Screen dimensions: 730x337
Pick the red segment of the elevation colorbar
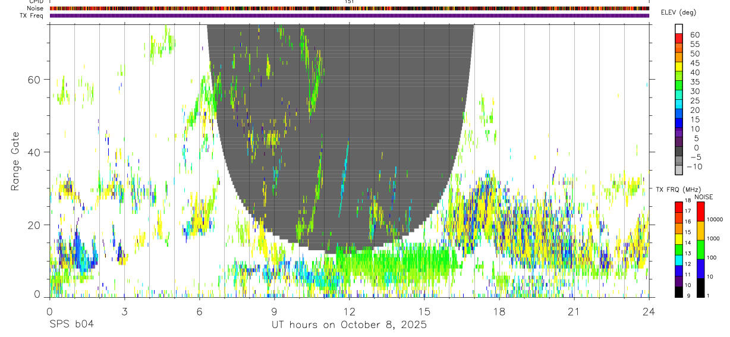click(679, 37)
